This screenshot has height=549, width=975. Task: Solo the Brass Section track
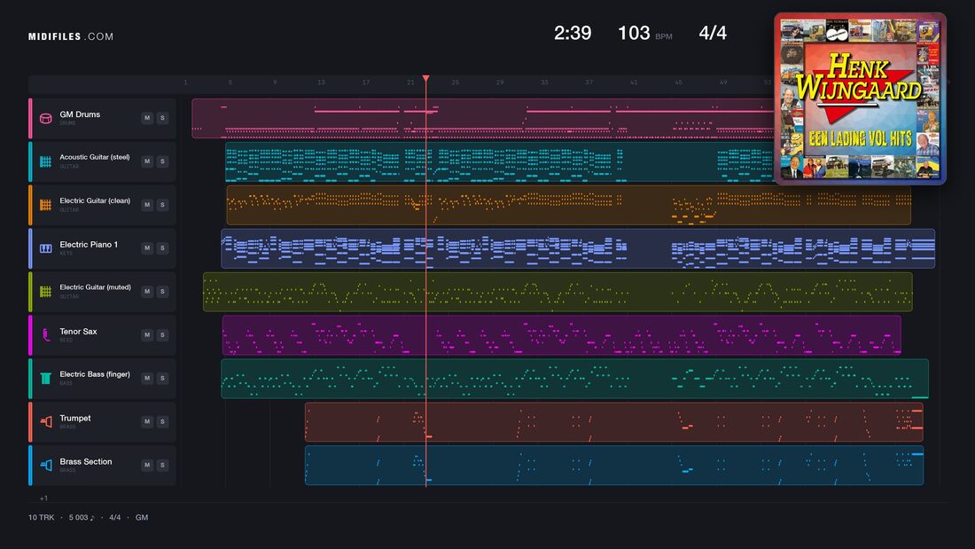[x=162, y=465]
